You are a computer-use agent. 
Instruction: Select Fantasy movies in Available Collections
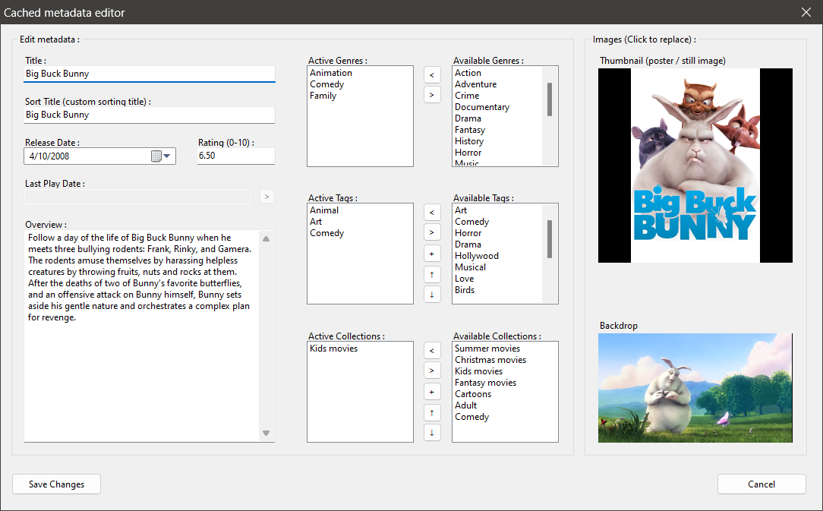pos(485,383)
